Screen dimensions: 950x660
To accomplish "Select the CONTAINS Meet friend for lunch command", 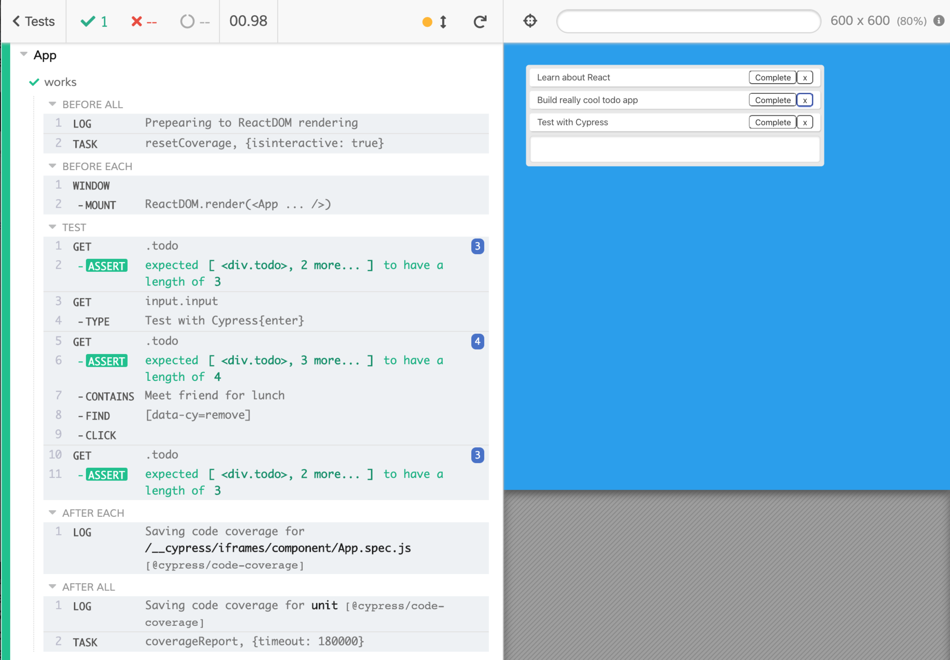I will pyautogui.click(x=215, y=396).
